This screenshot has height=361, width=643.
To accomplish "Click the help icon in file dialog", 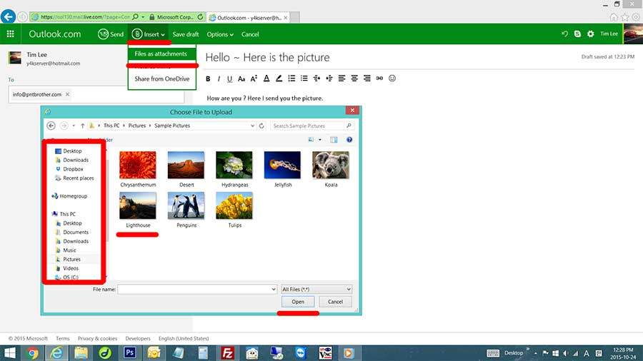I will (x=349, y=140).
